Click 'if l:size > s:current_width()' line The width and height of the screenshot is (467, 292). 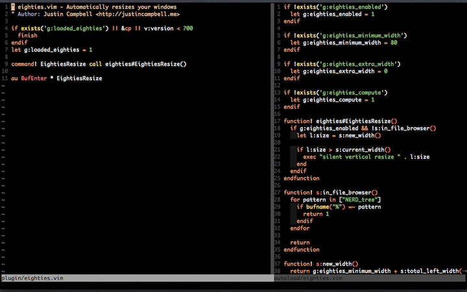pyautogui.click(x=344, y=150)
